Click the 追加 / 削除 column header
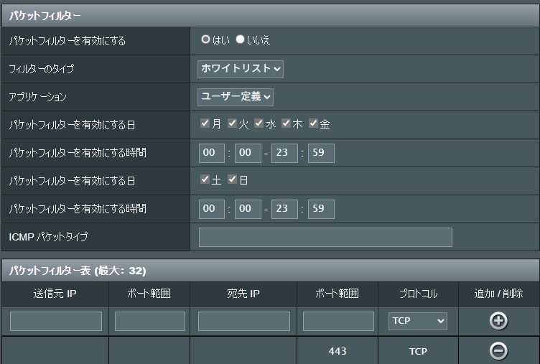This screenshot has width=540, height=364. pyautogui.click(x=498, y=294)
